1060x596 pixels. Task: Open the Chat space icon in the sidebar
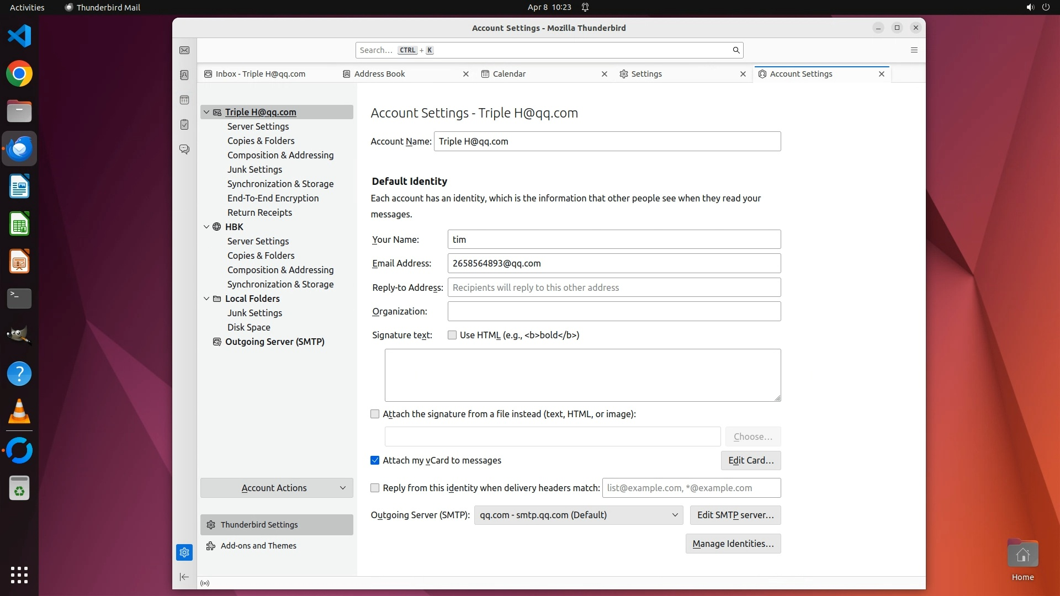click(x=184, y=150)
